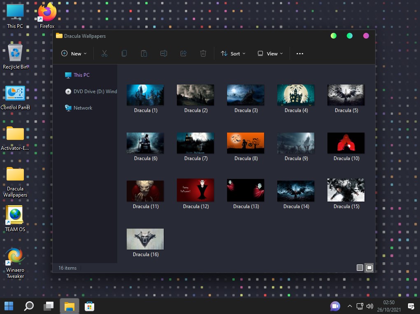420x314 pixels.
Task: Select Dracula (10) red silhouette thumbnail
Action: pos(346,143)
